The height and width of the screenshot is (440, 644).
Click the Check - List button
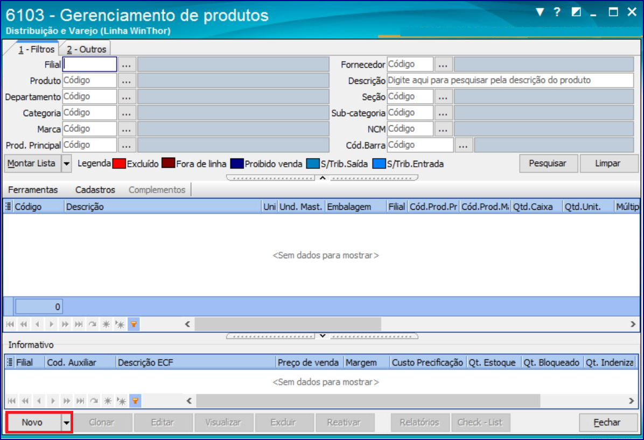[x=481, y=422]
